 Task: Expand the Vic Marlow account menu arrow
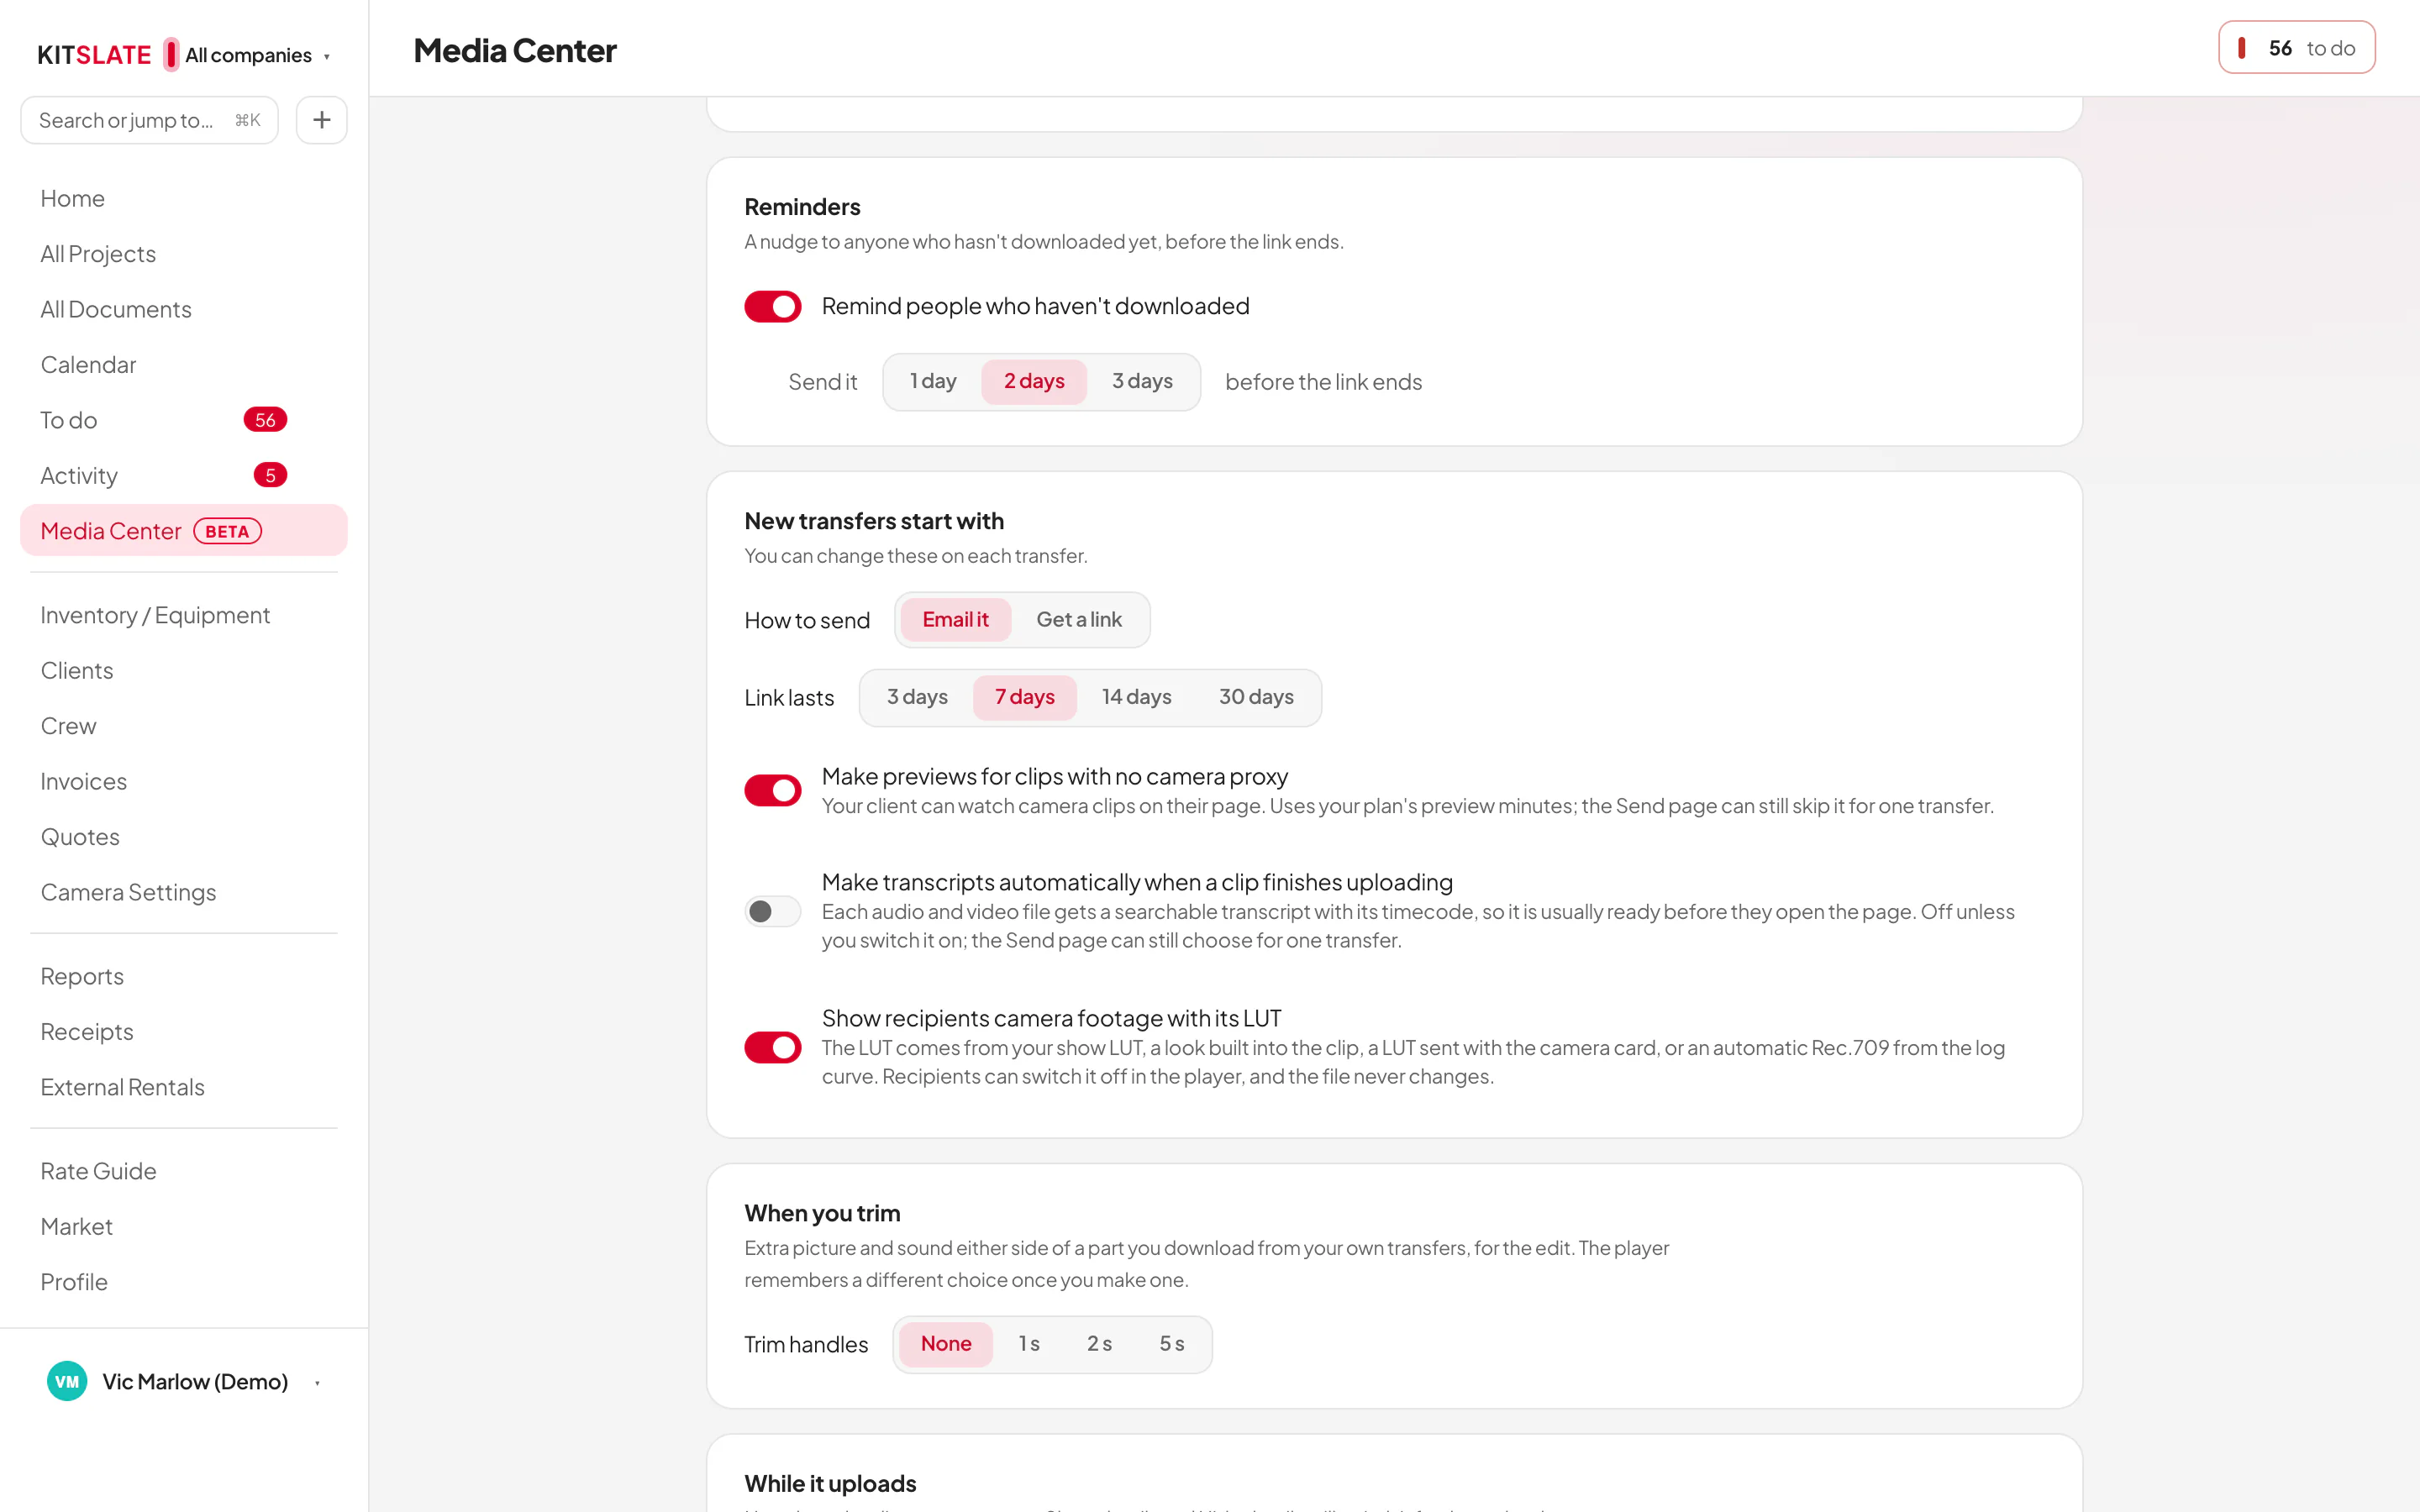click(317, 1383)
